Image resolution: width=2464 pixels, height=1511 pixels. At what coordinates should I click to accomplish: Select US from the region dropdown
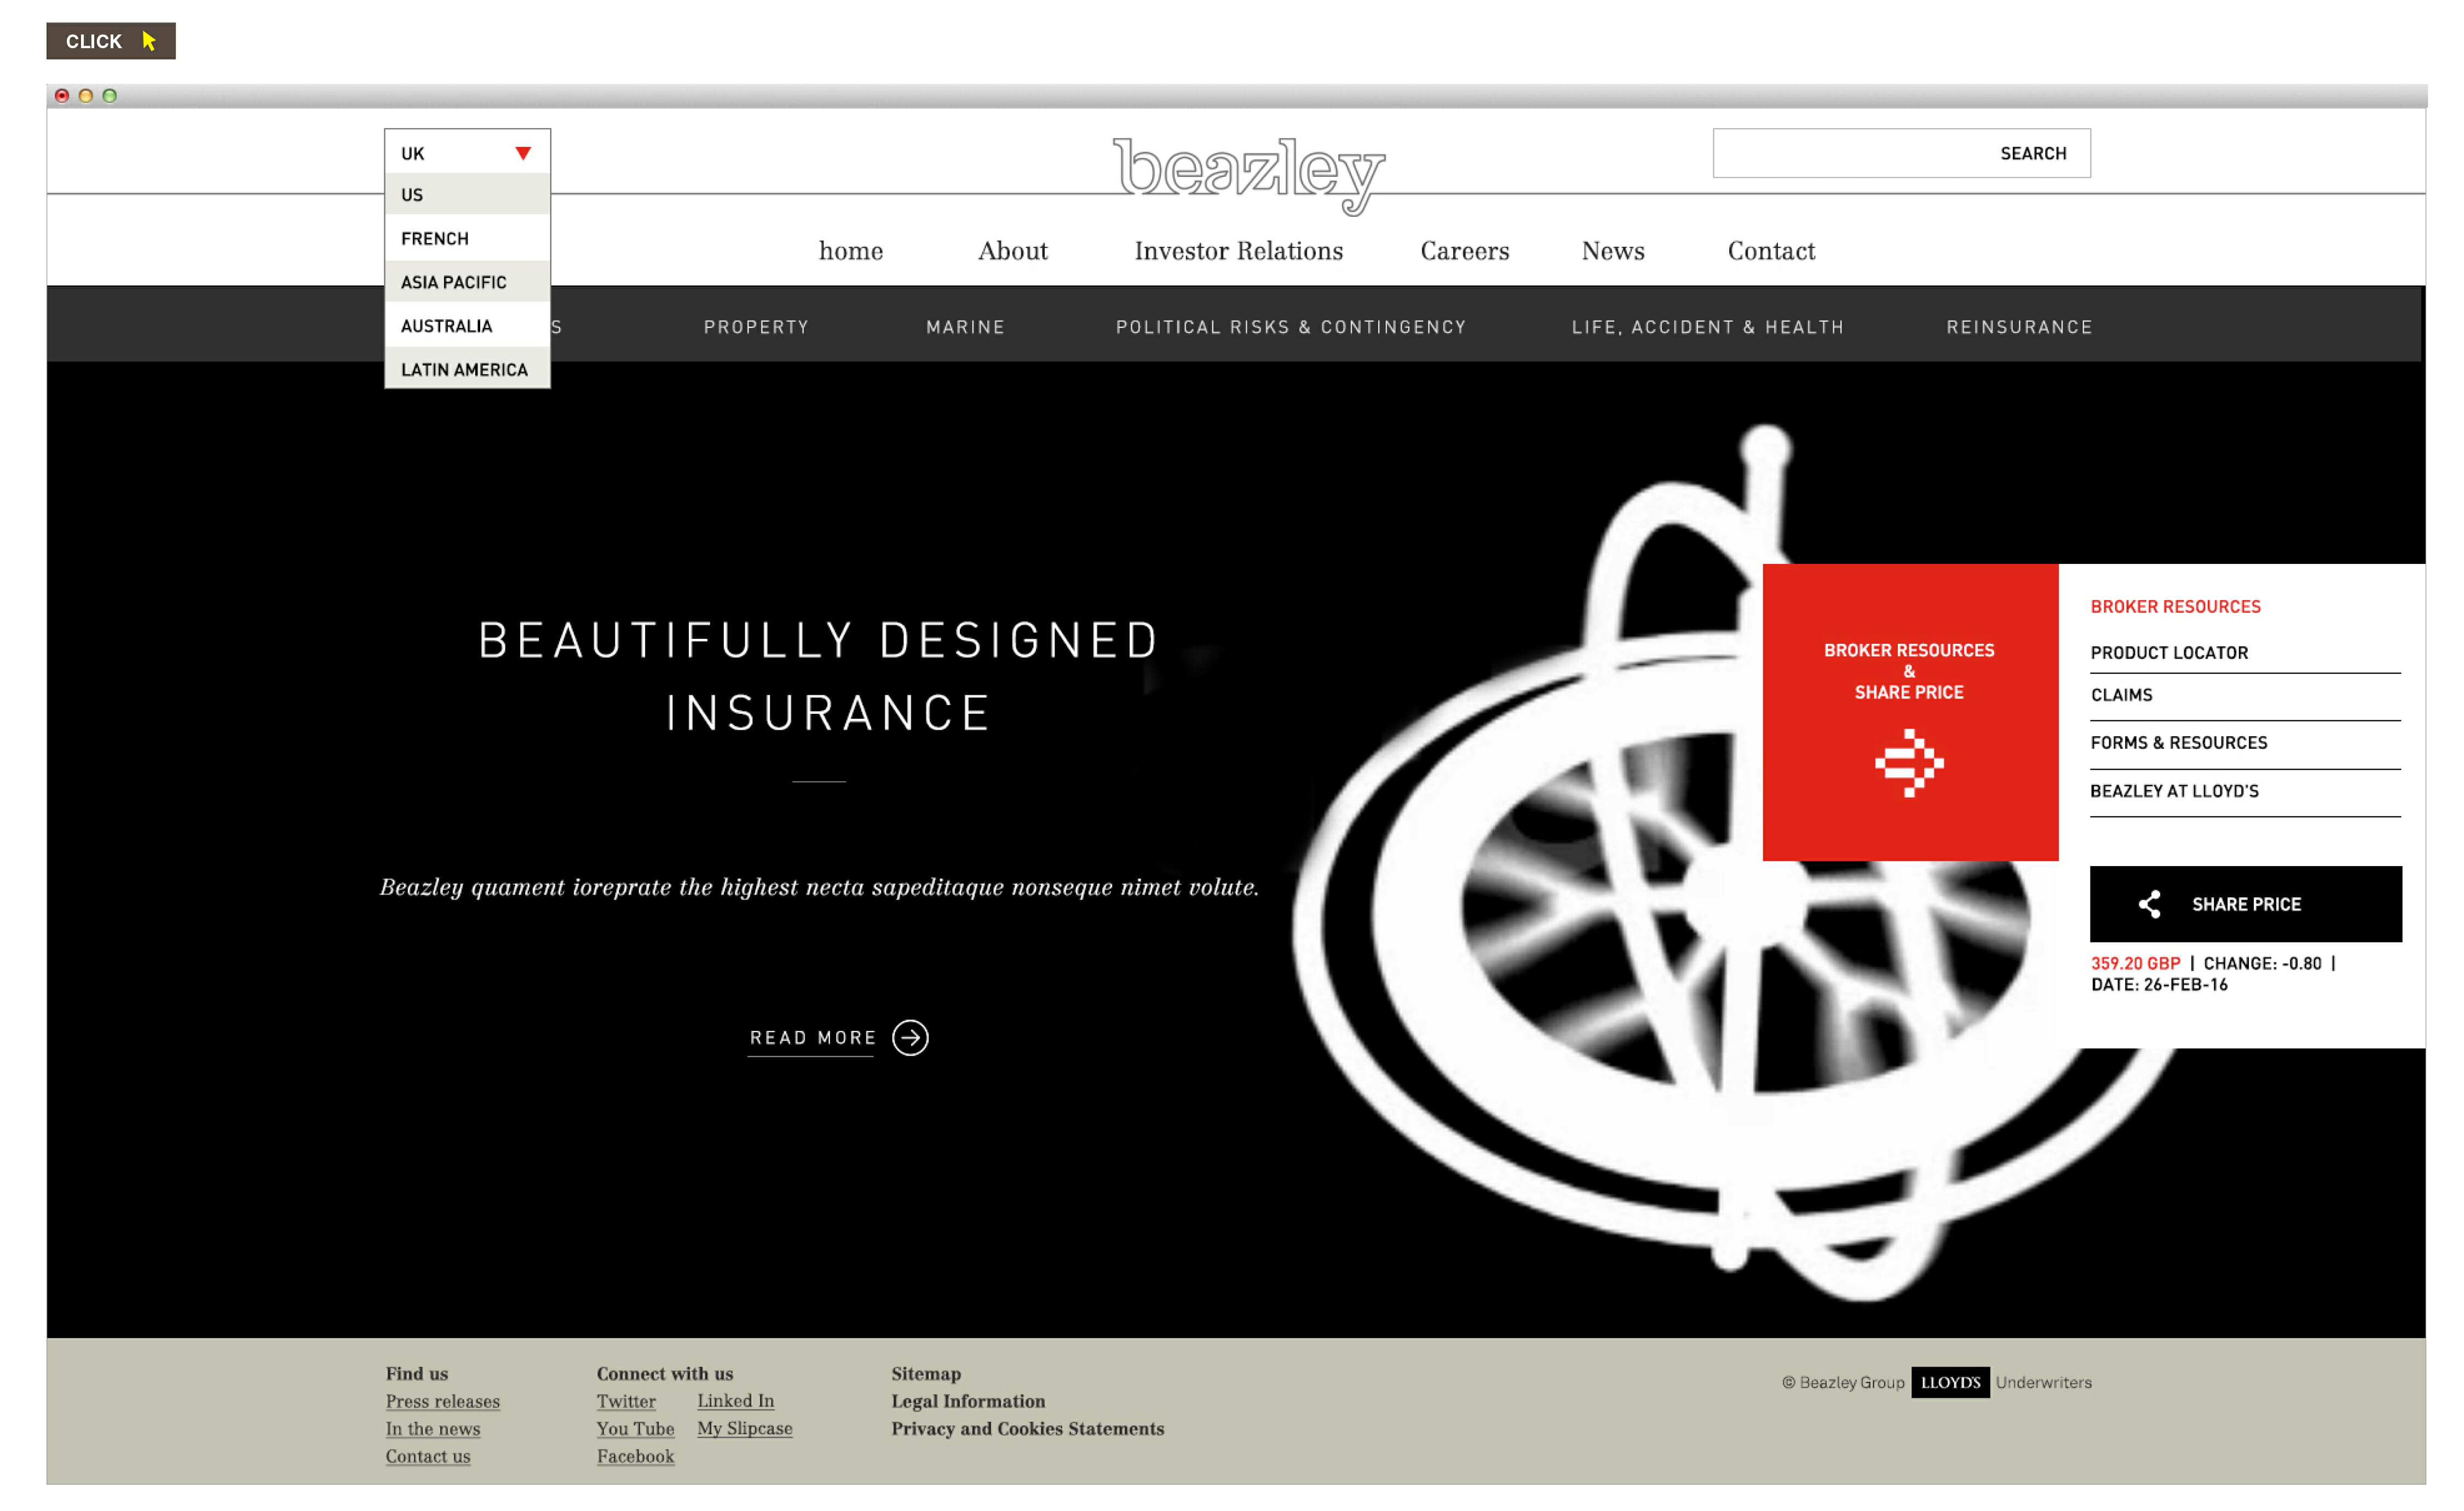tap(467, 195)
